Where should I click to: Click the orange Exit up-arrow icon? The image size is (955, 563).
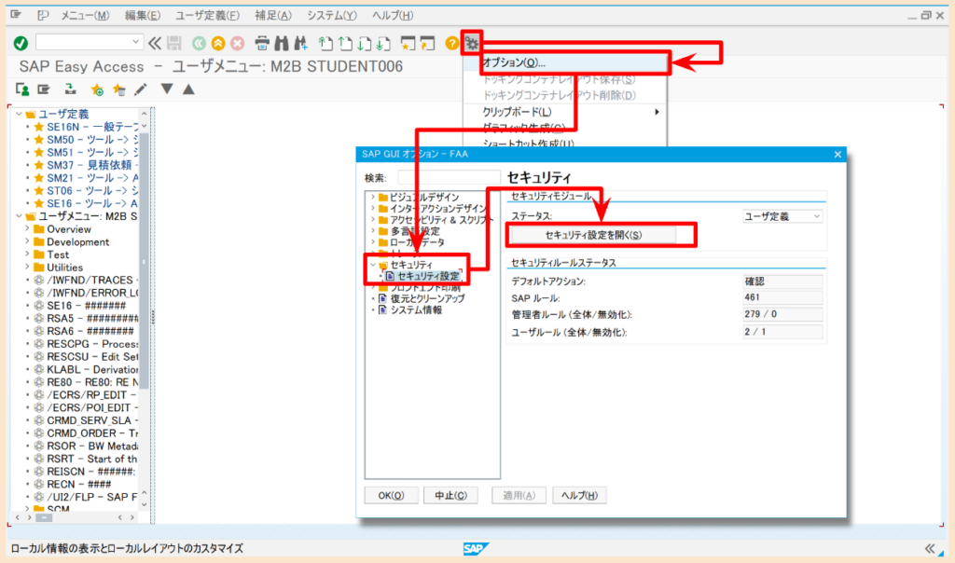[218, 43]
